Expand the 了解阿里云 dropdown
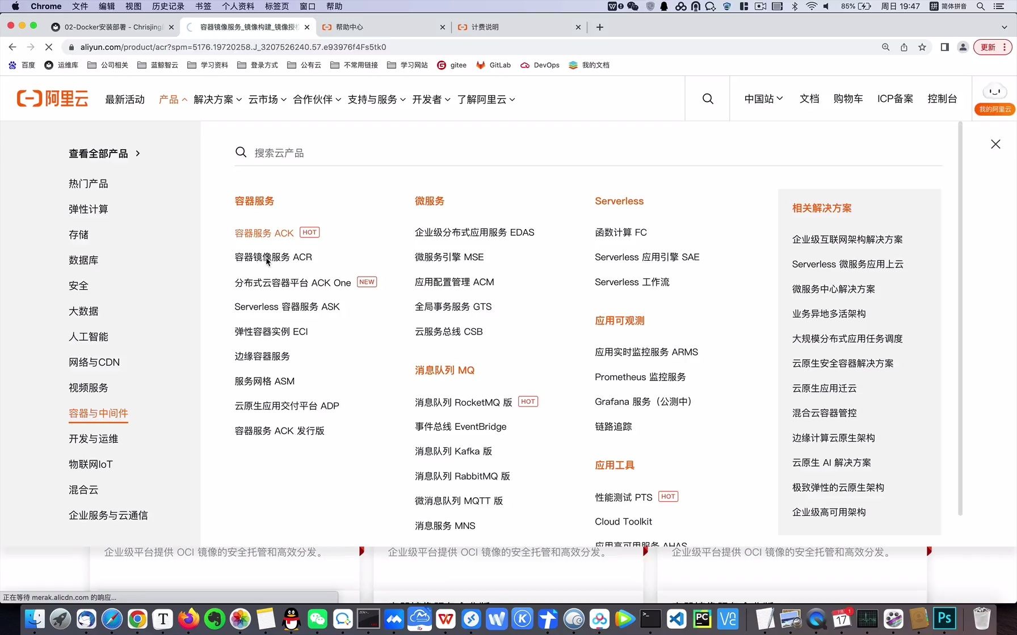 [x=486, y=99]
